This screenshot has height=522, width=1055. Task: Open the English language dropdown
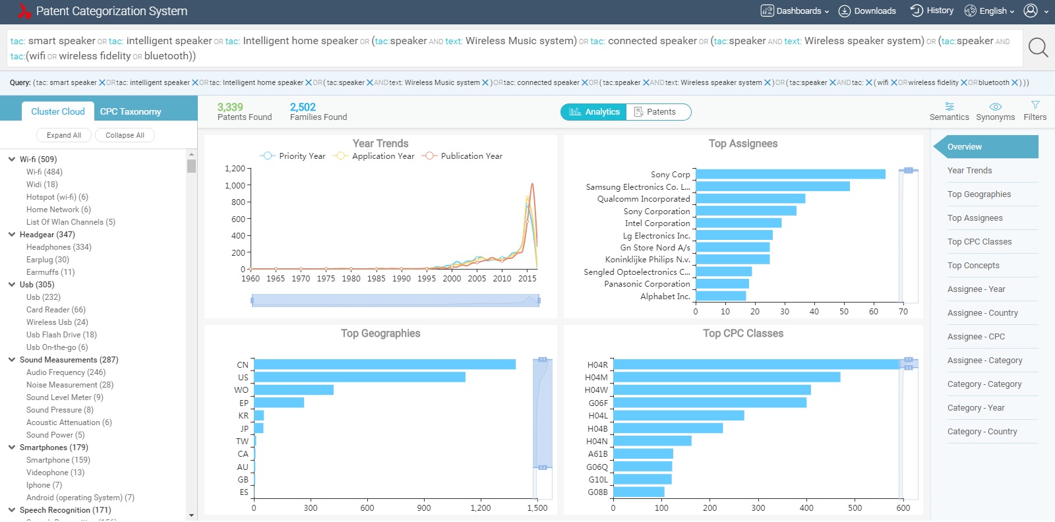click(x=989, y=11)
